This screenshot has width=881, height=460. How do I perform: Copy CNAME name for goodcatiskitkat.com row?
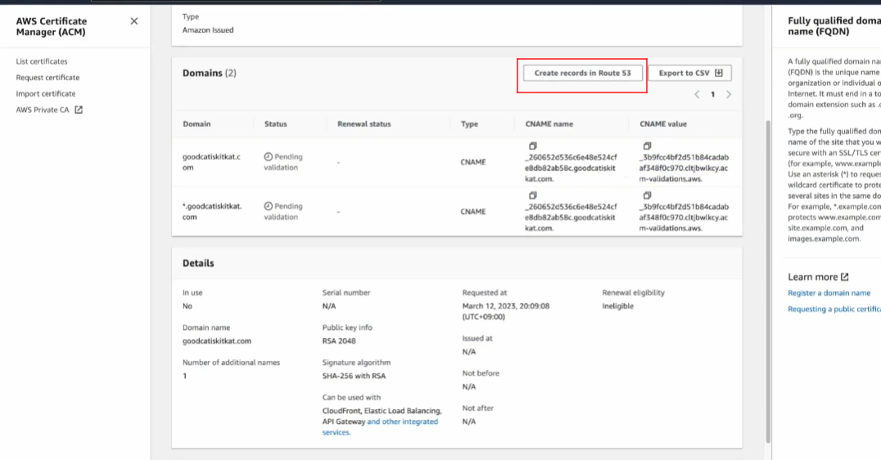click(533, 146)
